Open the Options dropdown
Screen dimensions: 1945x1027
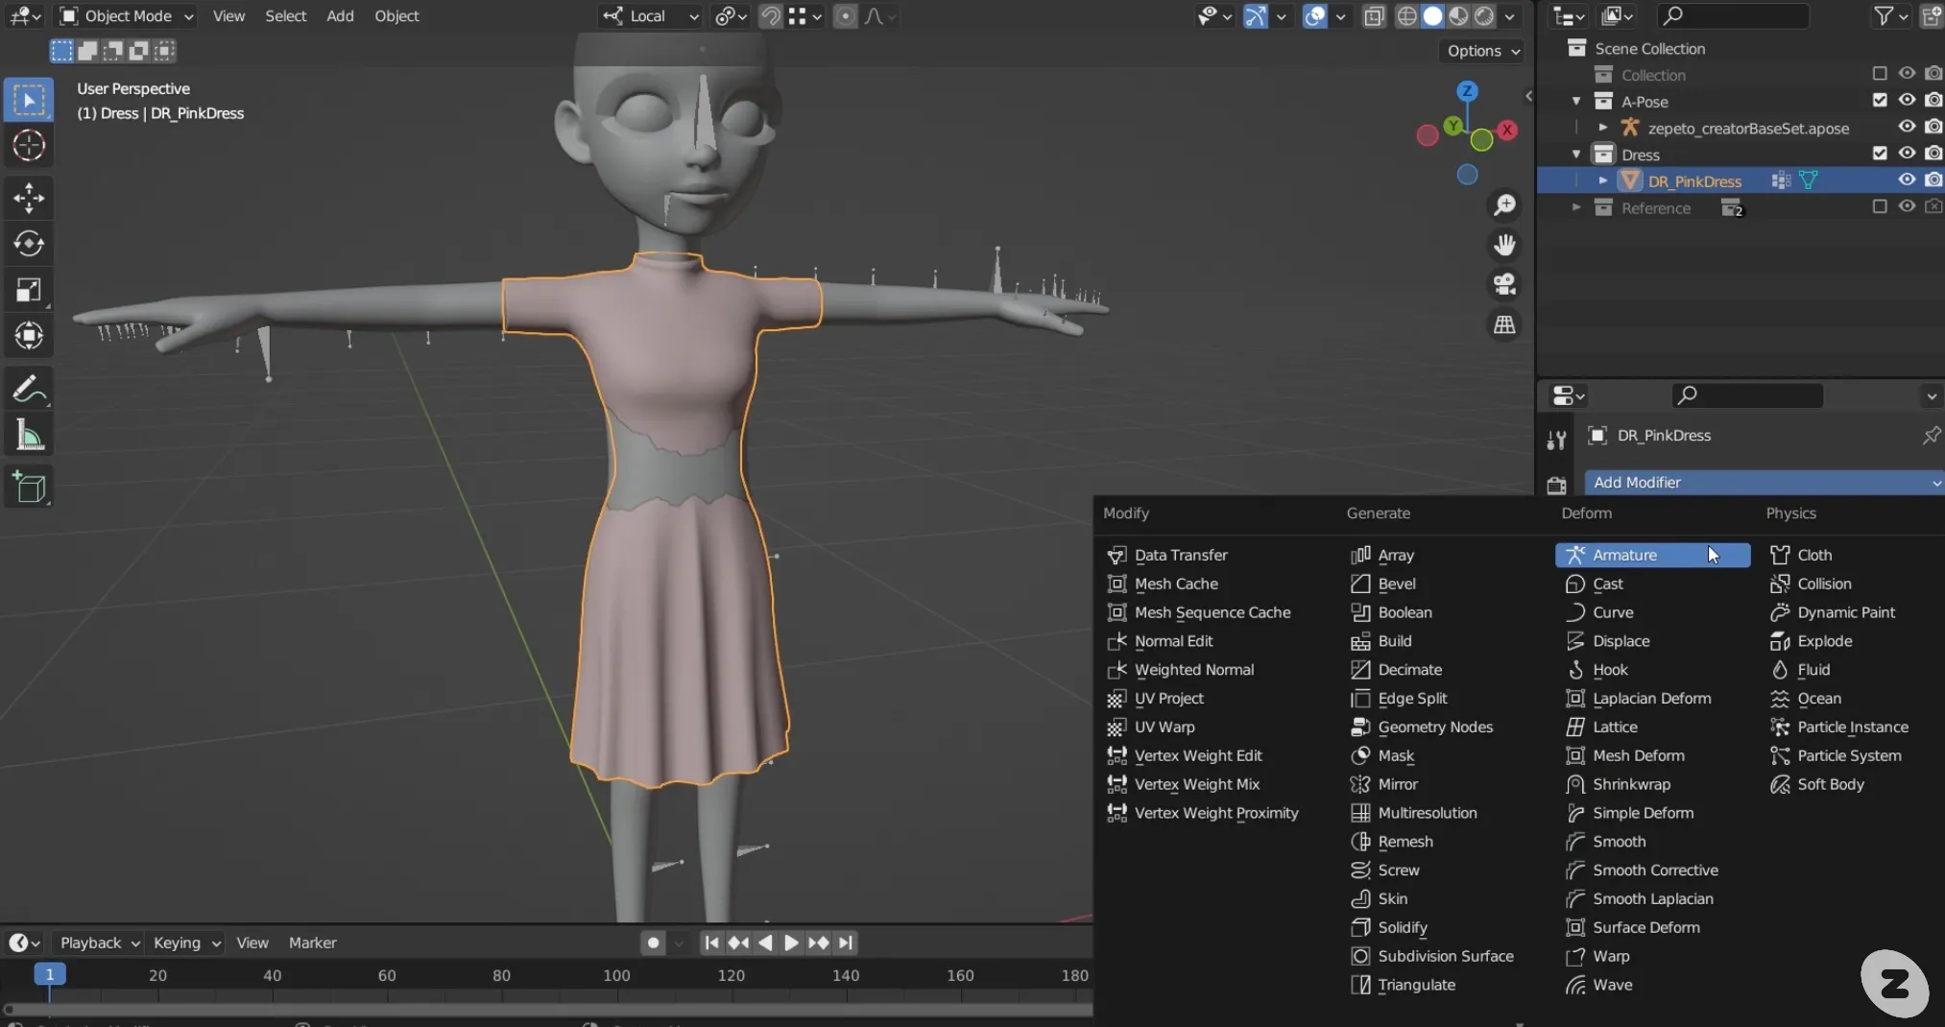pyautogui.click(x=1483, y=51)
